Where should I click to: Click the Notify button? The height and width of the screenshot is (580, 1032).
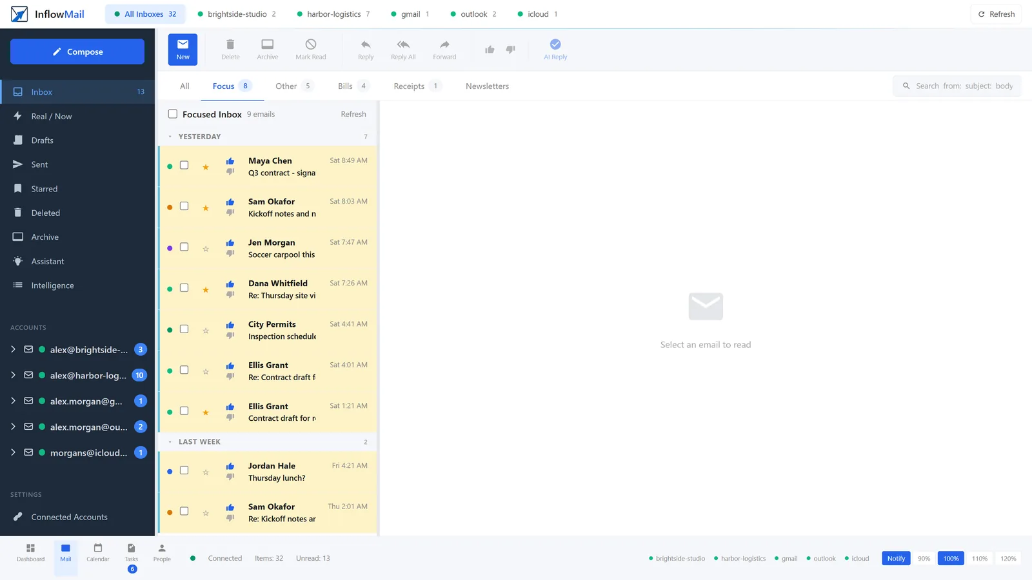click(x=896, y=559)
